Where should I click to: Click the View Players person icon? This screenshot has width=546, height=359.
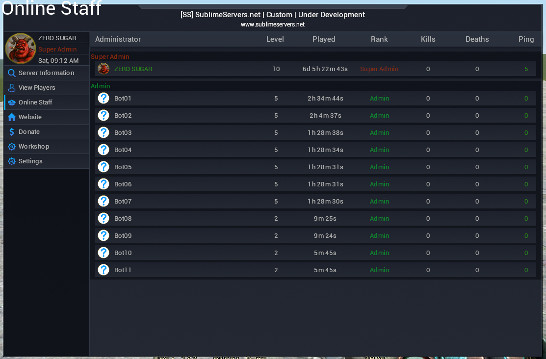(x=12, y=88)
